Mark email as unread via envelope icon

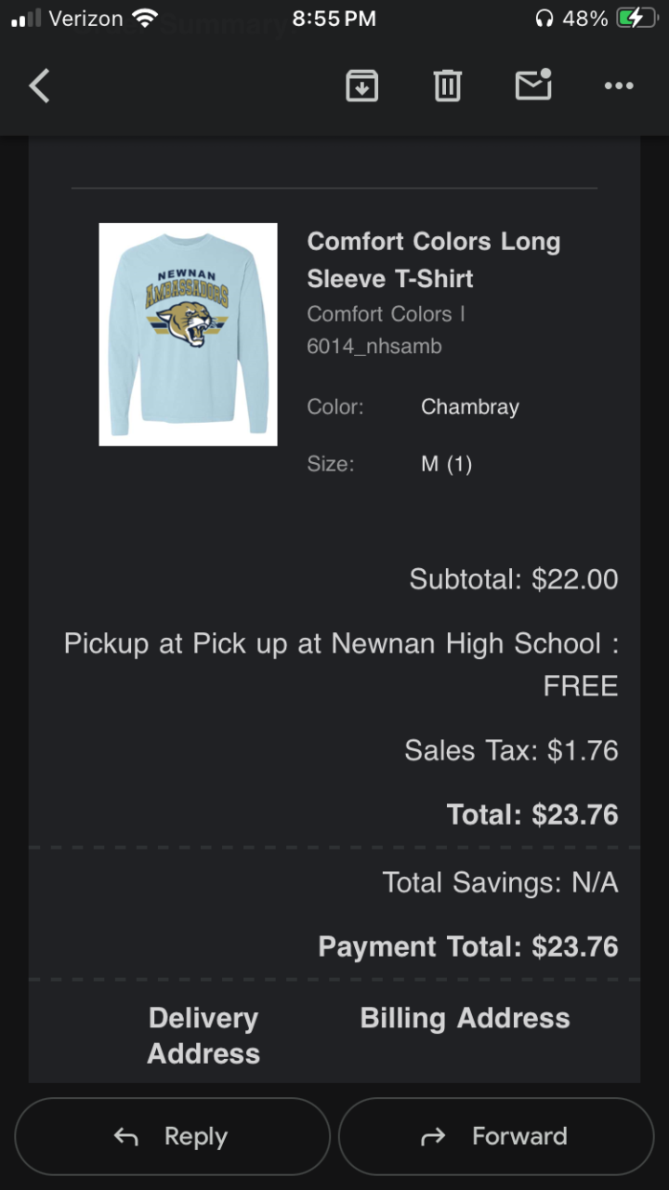(x=533, y=86)
